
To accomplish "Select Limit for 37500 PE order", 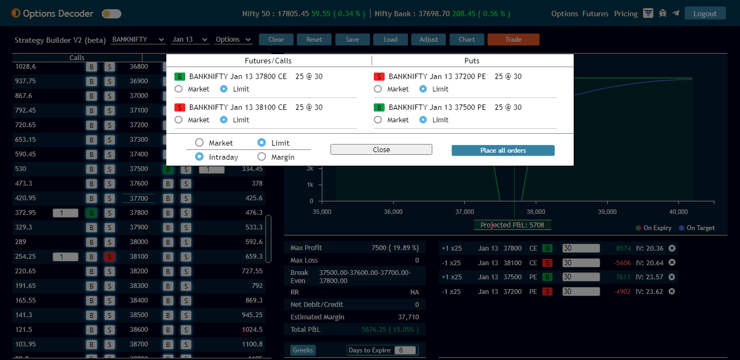I will [x=423, y=120].
